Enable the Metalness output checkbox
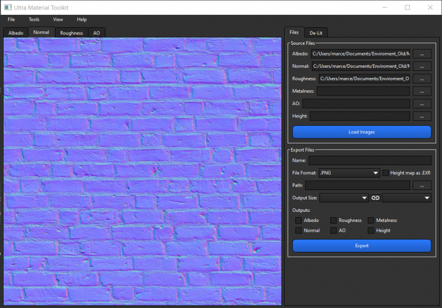This screenshot has height=308, width=442. 371,220
